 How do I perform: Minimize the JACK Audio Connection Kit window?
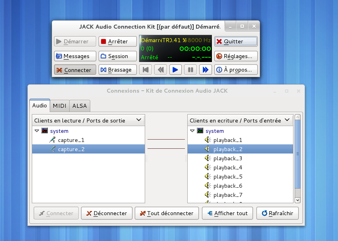pos(230,27)
